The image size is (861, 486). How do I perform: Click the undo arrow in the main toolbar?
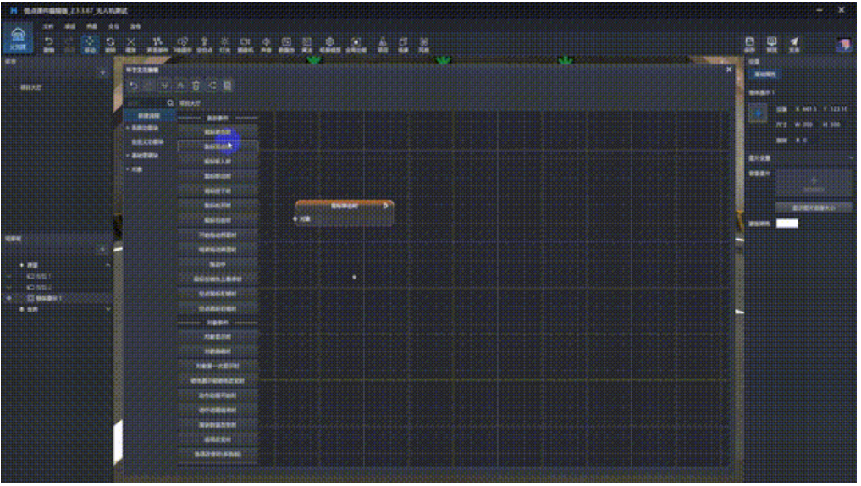[48, 43]
